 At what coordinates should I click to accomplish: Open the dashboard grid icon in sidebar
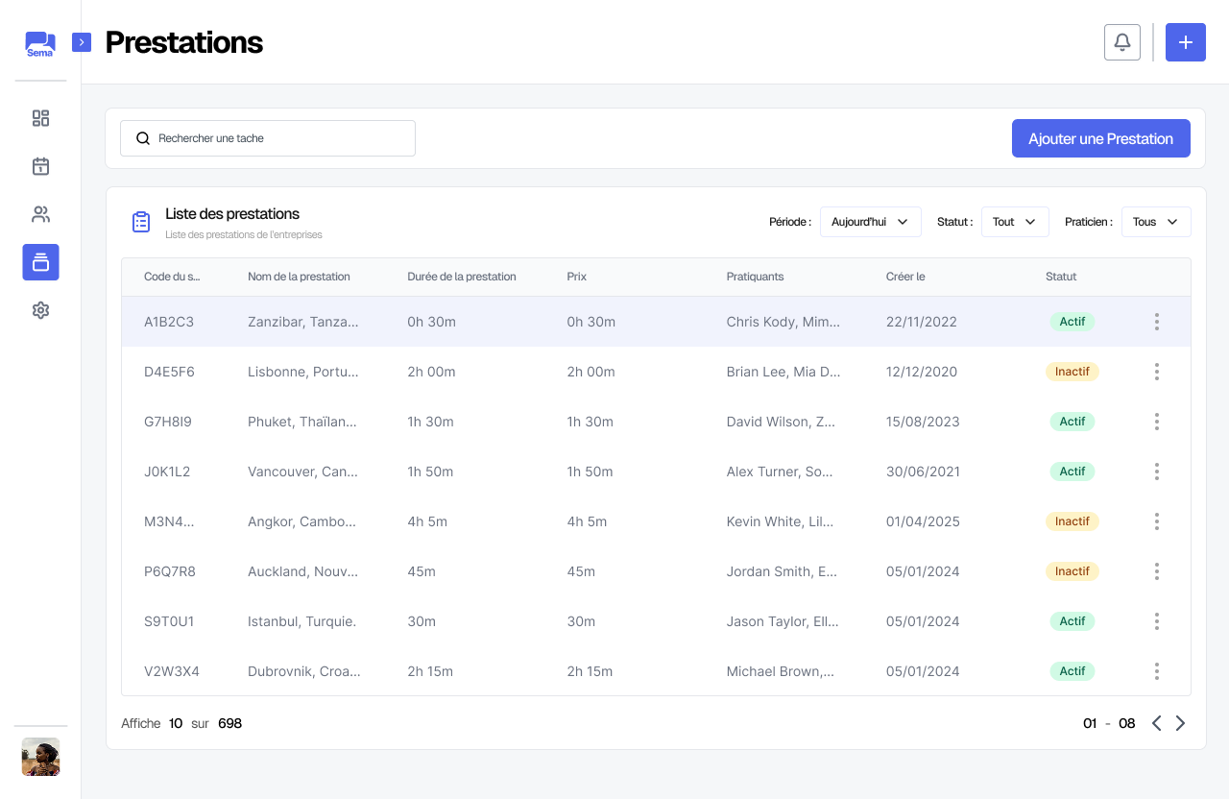[x=40, y=118]
